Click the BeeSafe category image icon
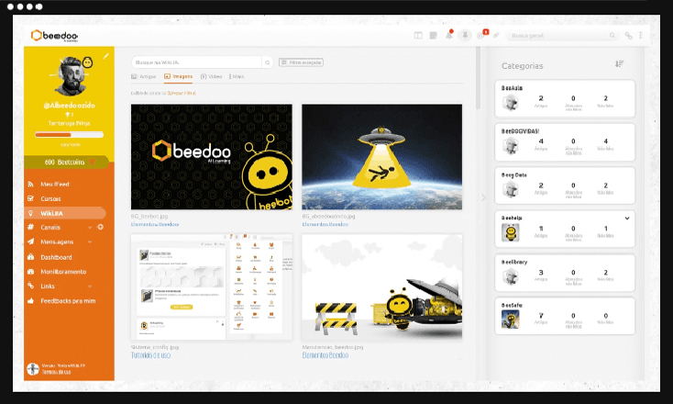Viewport: 673px width, 404px height. click(x=511, y=320)
